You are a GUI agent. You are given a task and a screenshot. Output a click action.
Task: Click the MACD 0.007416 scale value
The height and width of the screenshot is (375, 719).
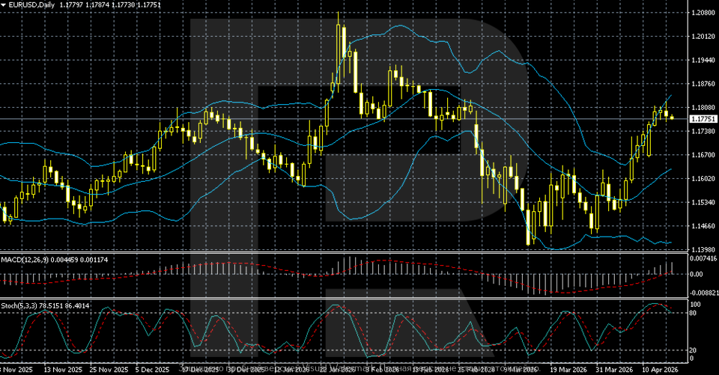(703, 258)
